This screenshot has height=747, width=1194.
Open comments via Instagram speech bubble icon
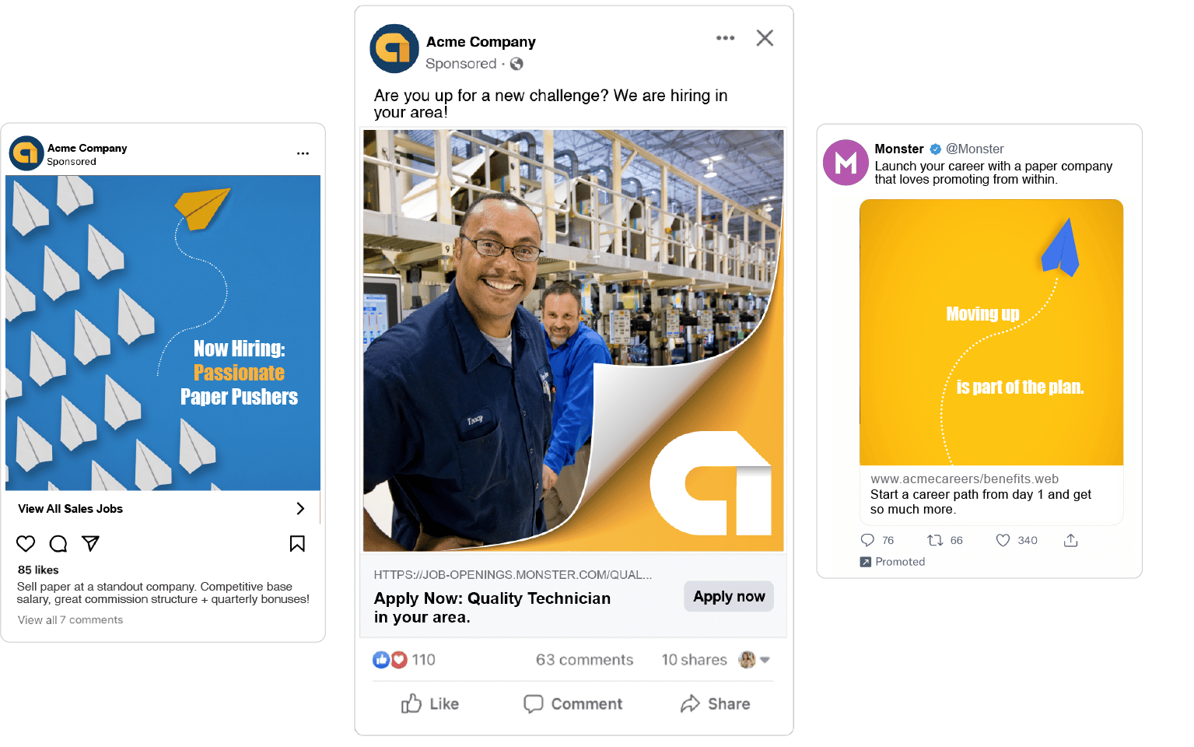(x=58, y=543)
